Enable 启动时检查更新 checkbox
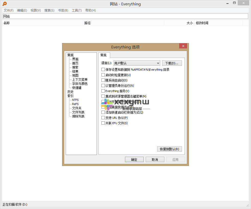 tap(103, 75)
